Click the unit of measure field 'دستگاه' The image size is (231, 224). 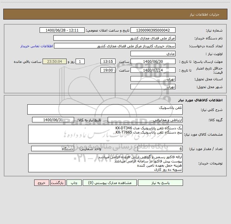pos(52,149)
